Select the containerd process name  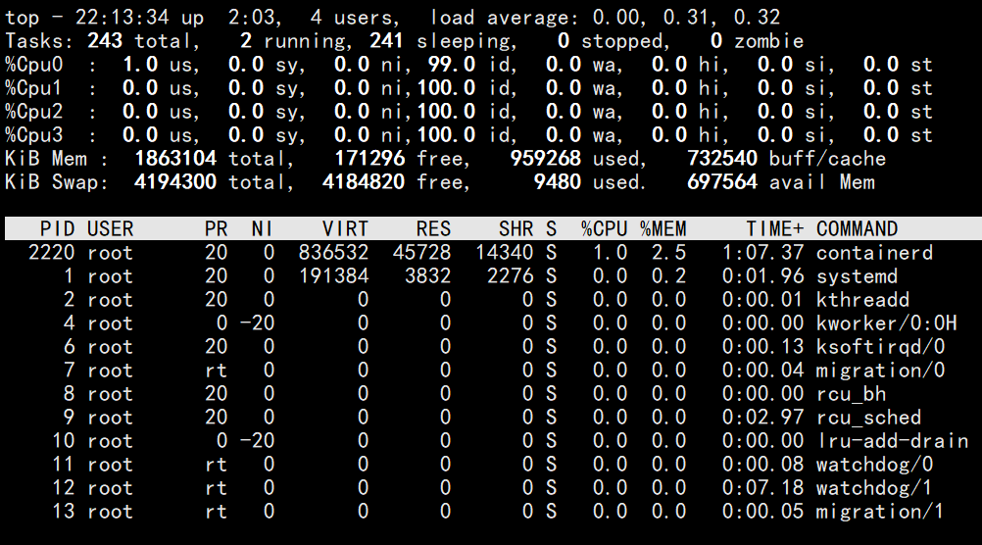[x=874, y=253]
